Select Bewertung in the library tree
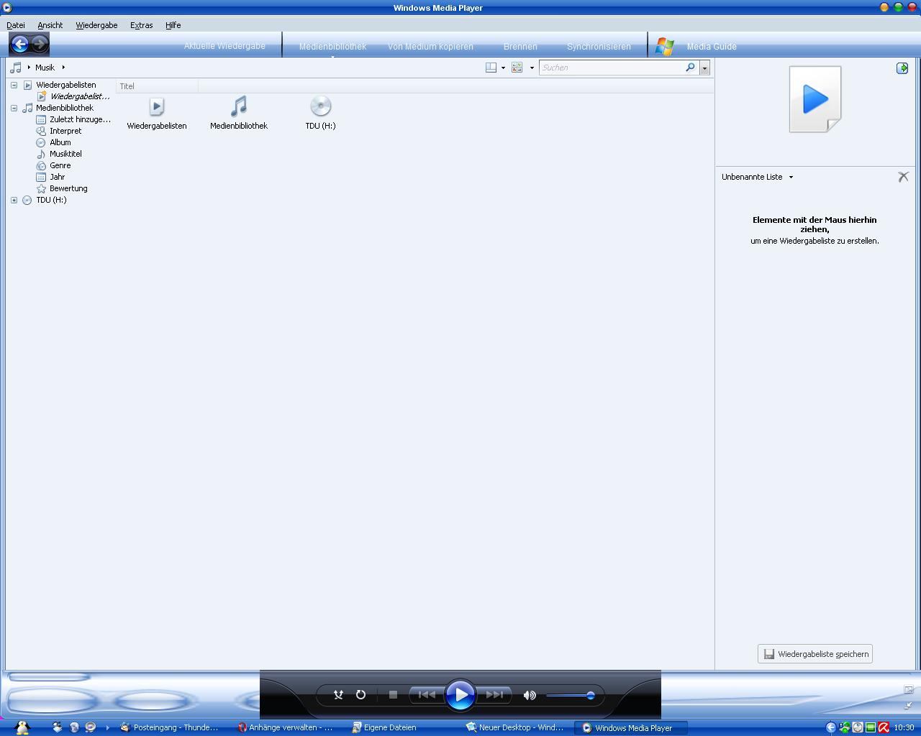The height and width of the screenshot is (736, 921). (68, 188)
